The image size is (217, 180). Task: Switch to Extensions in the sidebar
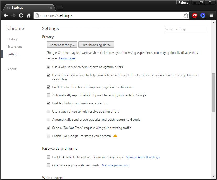tap(15, 47)
